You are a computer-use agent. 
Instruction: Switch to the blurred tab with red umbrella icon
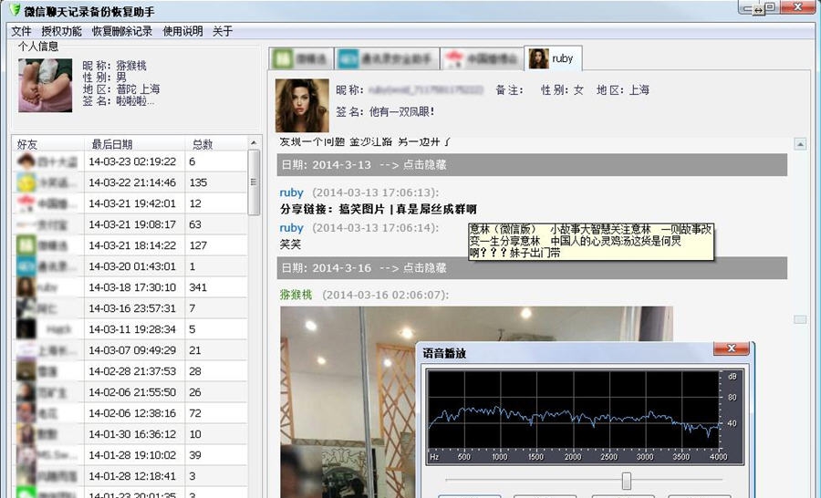click(481, 58)
